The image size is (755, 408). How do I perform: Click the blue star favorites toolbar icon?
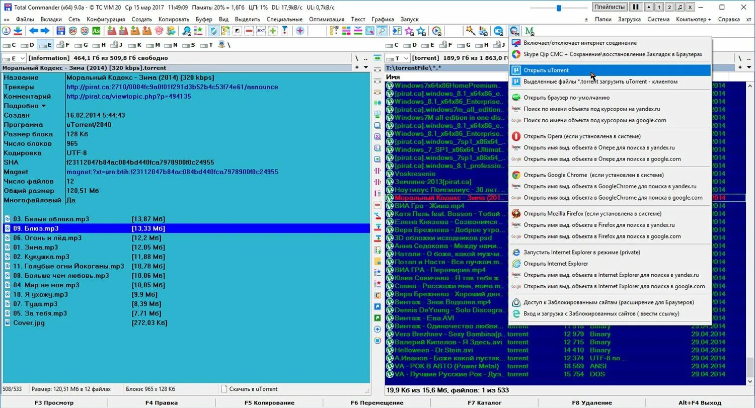pos(421,31)
